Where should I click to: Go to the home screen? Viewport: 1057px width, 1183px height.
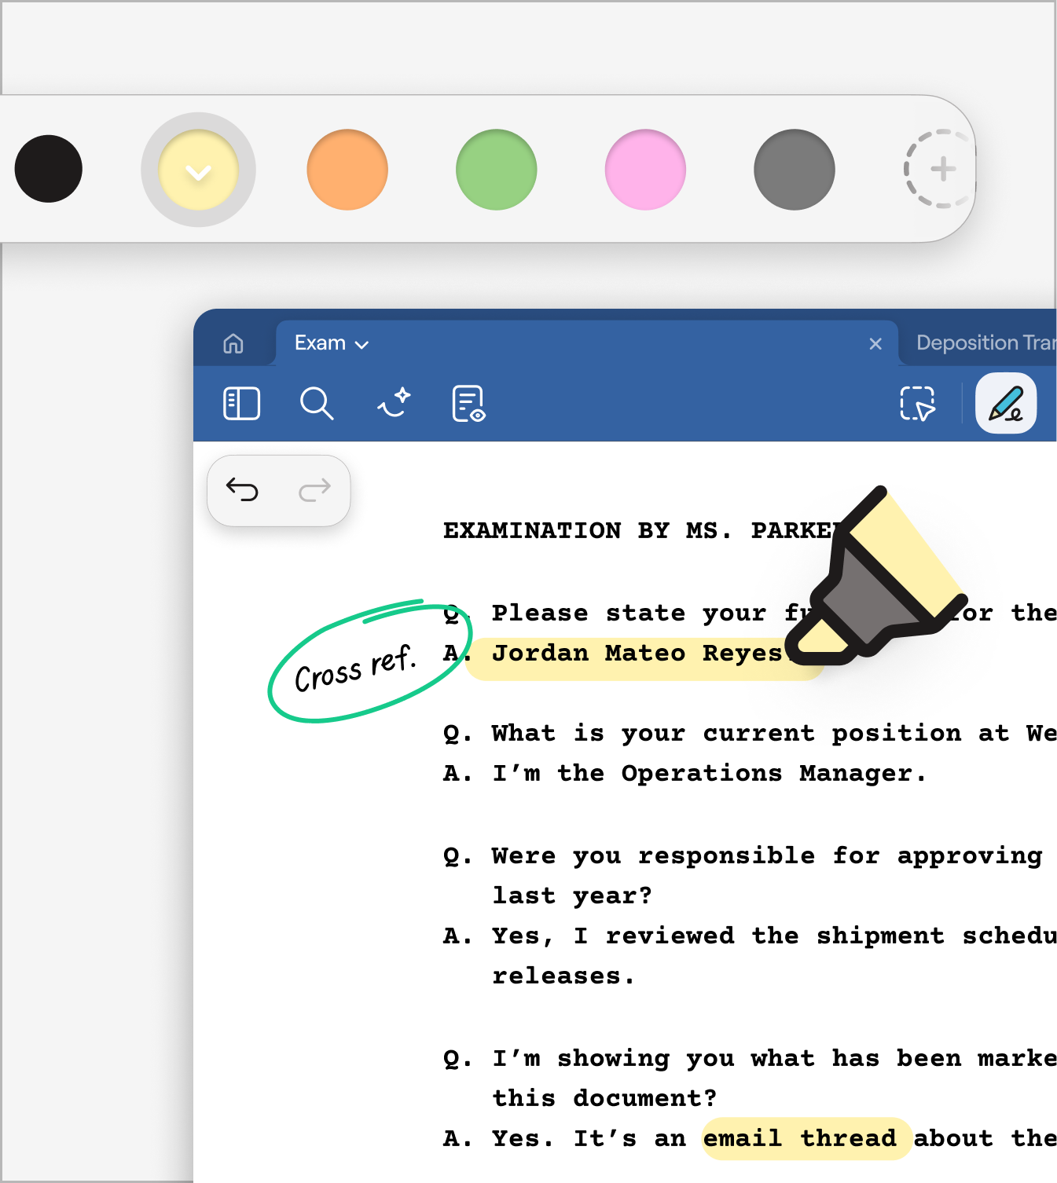point(233,343)
